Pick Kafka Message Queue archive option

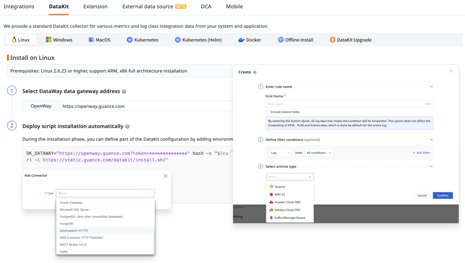290,218
